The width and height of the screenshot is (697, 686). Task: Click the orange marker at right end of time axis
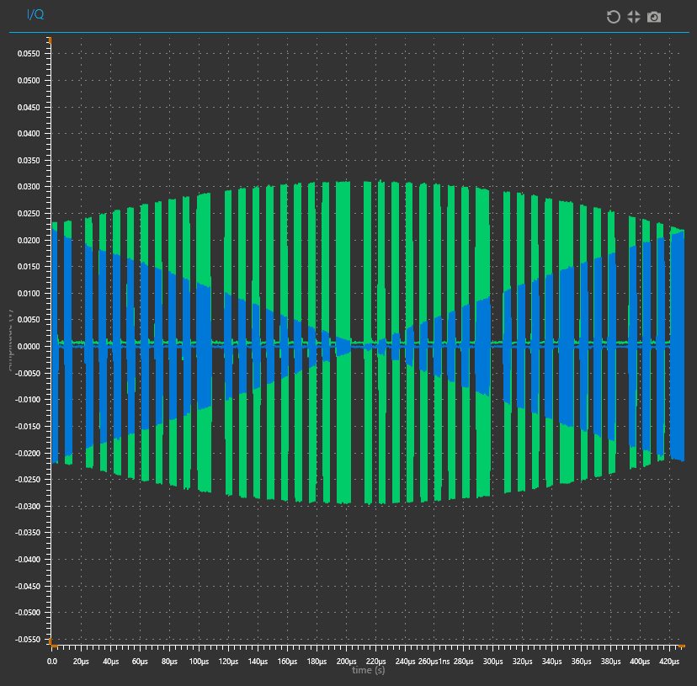click(682, 646)
